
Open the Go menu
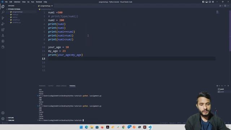point(28,2)
